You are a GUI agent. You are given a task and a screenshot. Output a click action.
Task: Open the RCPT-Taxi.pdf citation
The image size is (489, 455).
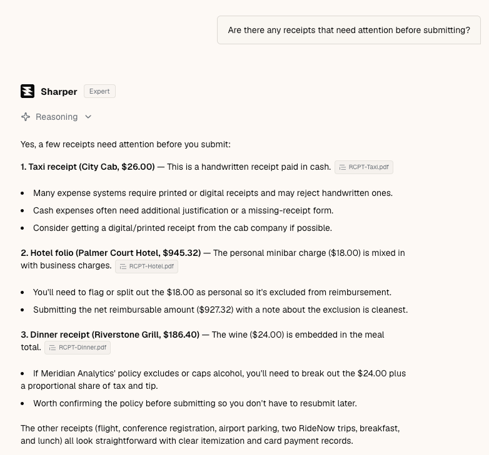point(364,167)
